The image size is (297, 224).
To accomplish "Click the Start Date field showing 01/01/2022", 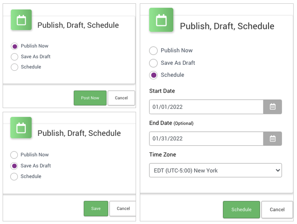I will tap(206, 107).
